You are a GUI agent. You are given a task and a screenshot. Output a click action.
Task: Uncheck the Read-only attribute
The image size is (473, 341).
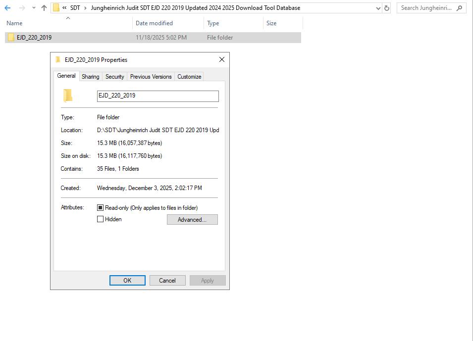click(100, 207)
